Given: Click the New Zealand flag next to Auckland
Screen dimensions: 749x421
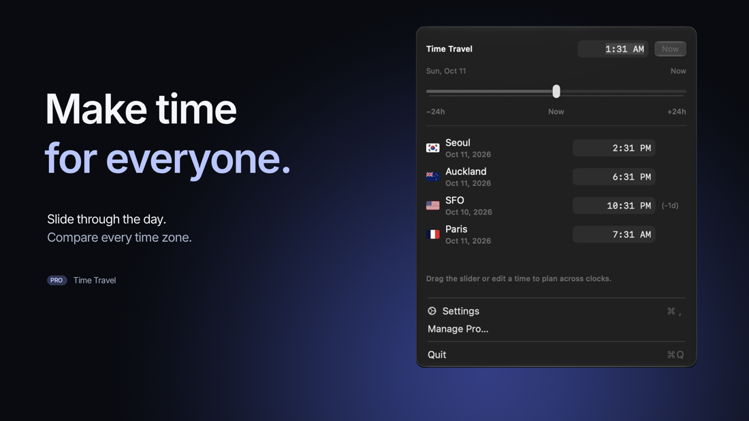Looking at the screenshot, I should pyautogui.click(x=433, y=177).
